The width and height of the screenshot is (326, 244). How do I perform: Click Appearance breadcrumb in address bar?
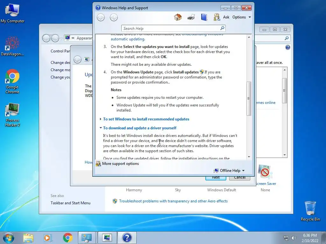[x=84, y=38]
